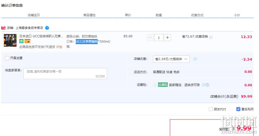This screenshot has width=259, height=136.
Task: Click the 给卖家留言 message text box
Action: tap(65, 74)
